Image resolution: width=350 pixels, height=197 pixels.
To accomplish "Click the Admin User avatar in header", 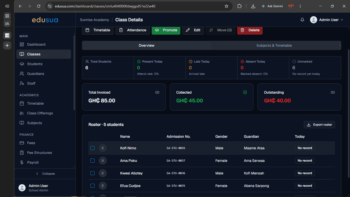I will (314, 20).
